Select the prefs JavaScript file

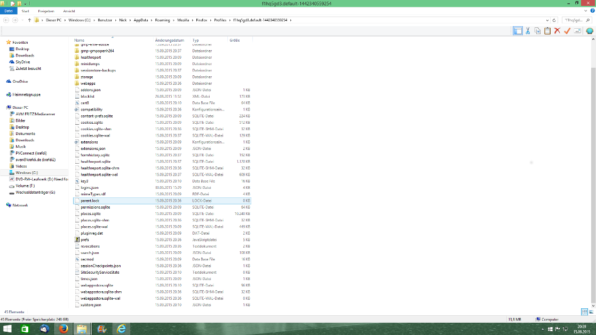(84, 240)
